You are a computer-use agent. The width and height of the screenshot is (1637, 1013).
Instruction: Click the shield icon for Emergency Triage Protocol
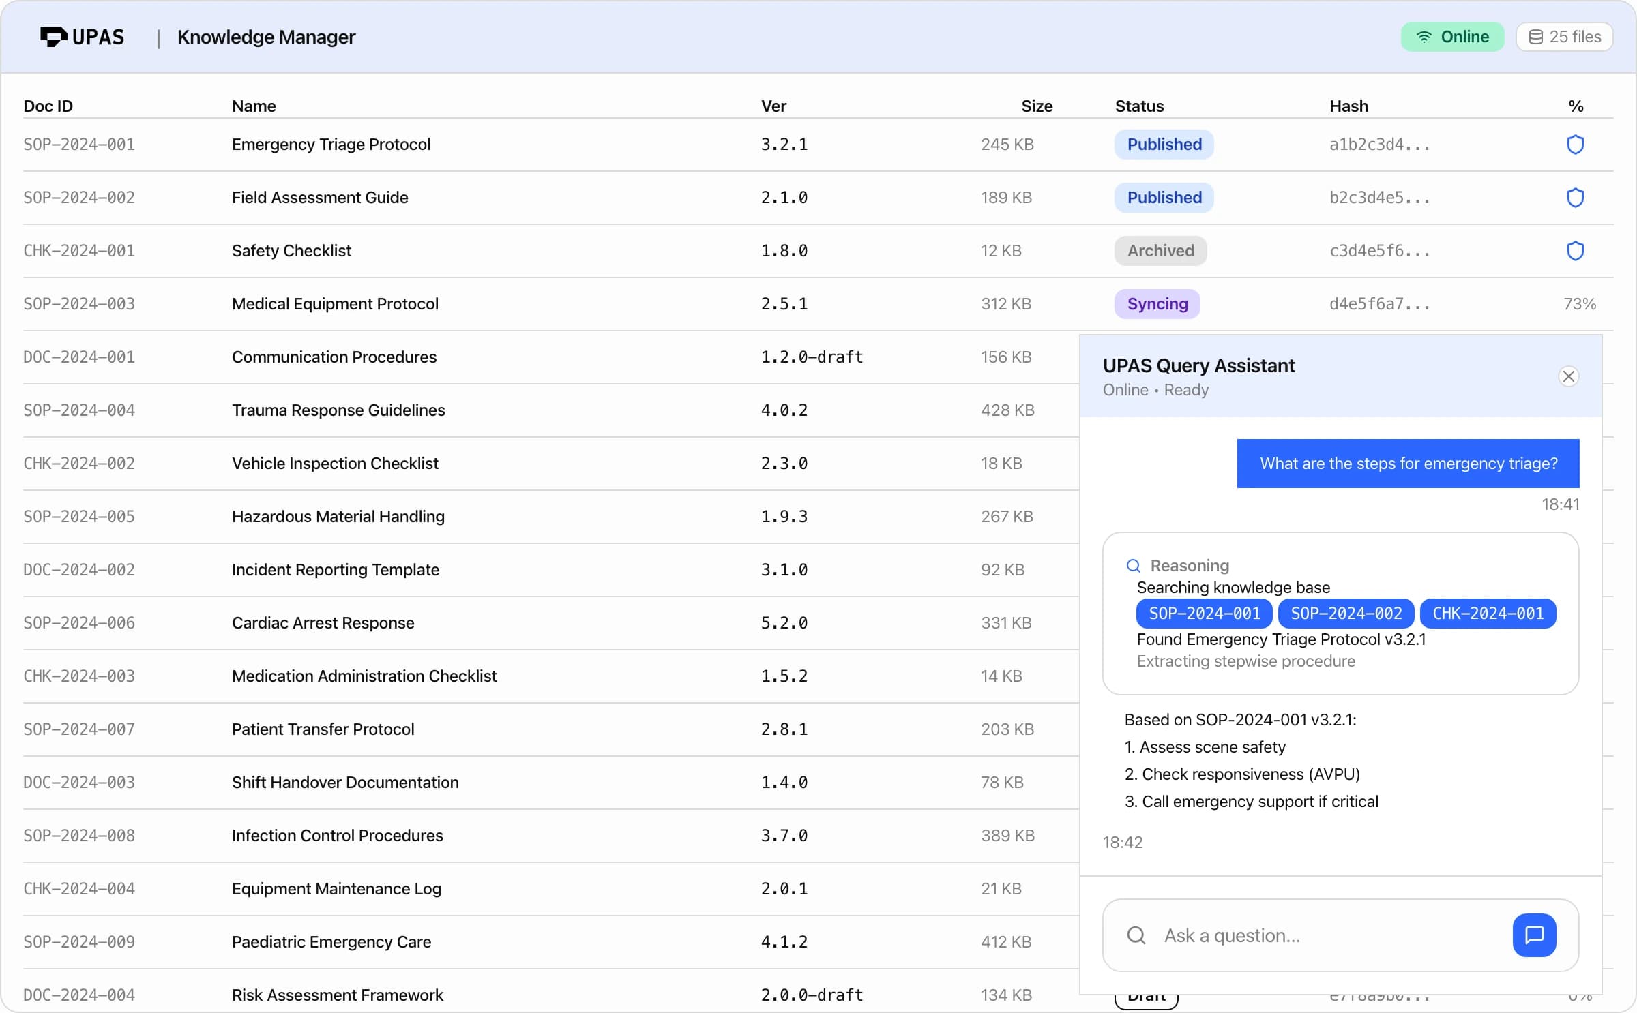(1575, 145)
